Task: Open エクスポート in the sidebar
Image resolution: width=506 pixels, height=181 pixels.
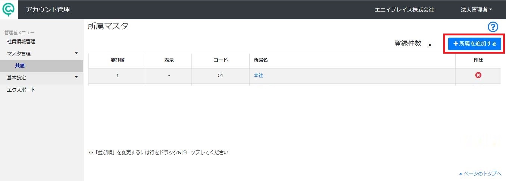Action: coord(21,90)
